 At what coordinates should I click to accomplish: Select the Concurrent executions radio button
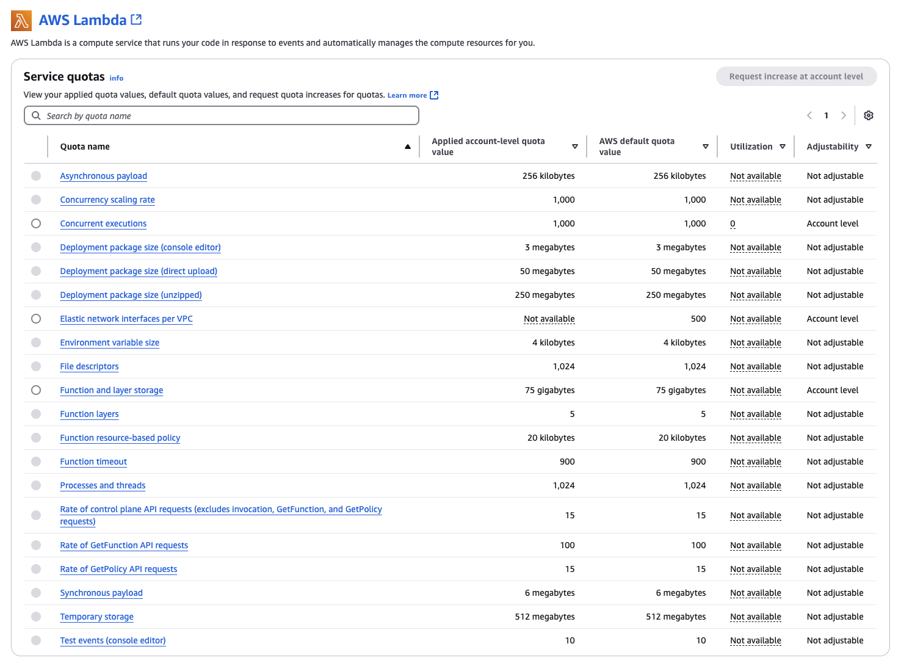[x=36, y=223]
